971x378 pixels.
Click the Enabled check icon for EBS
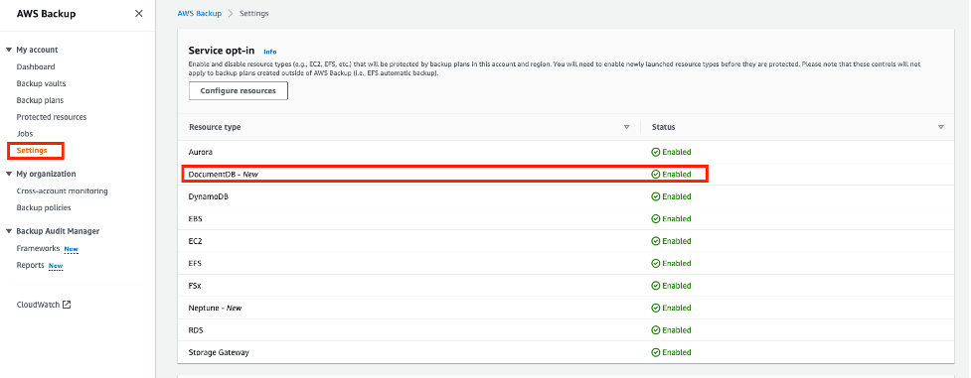[x=656, y=219]
